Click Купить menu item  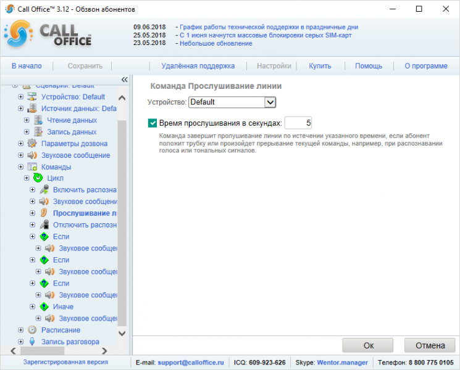click(320, 66)
